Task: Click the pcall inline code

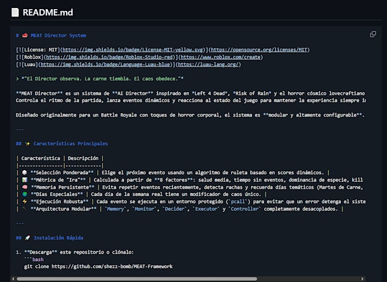Action: (x=238, y=202)
